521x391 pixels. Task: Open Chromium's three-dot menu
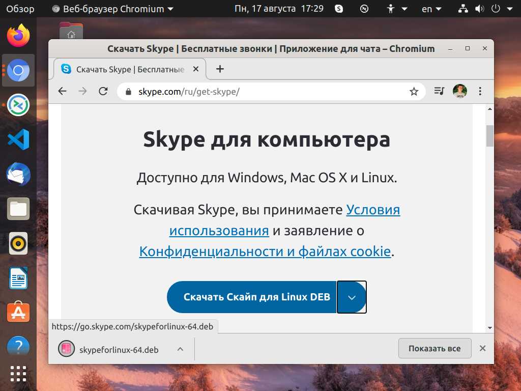click(480, 92)
